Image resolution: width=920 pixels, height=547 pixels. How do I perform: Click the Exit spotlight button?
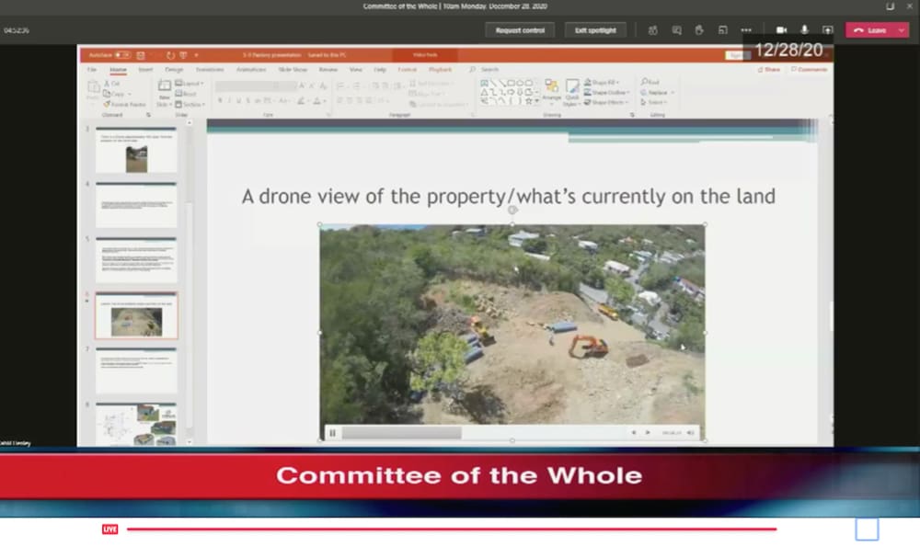coord(595,30)
